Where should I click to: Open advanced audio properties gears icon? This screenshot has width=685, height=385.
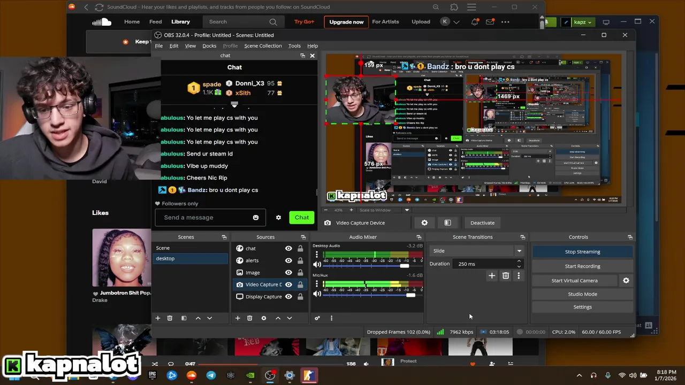[317, 318]
